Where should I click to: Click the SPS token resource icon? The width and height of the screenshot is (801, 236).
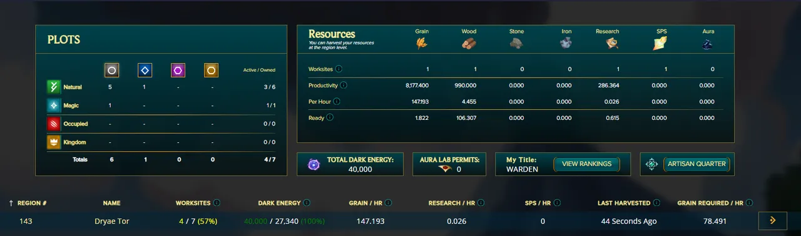(x=660, y=43)
